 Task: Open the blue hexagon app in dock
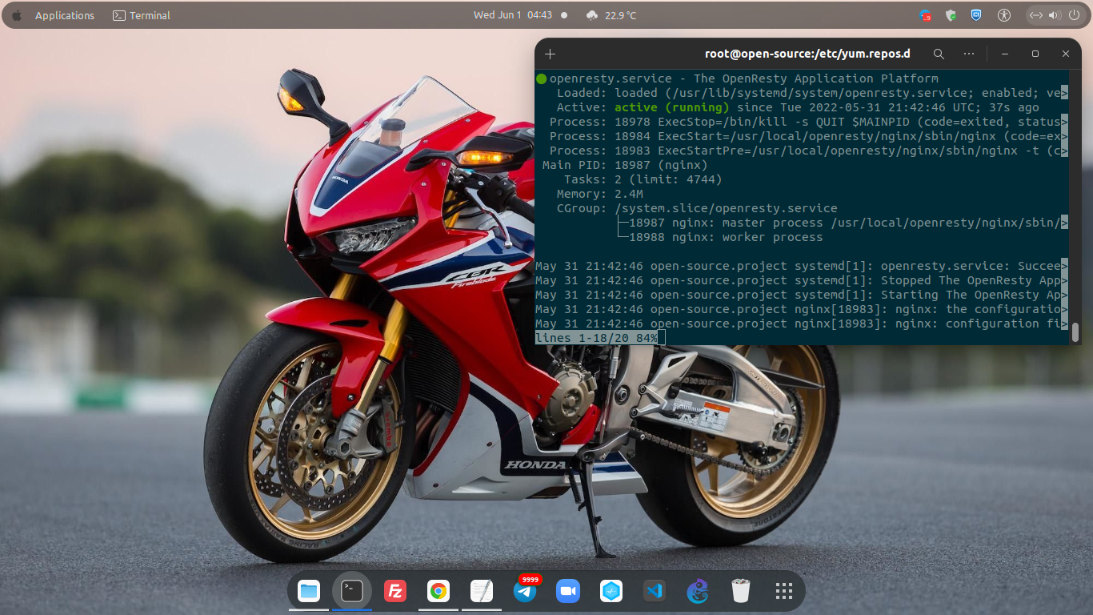[x=611, y=592]
